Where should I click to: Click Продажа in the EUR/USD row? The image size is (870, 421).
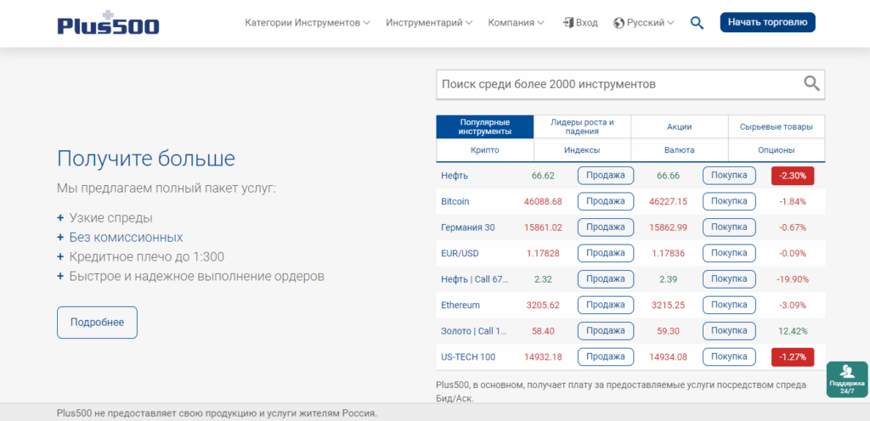point(605,253)
